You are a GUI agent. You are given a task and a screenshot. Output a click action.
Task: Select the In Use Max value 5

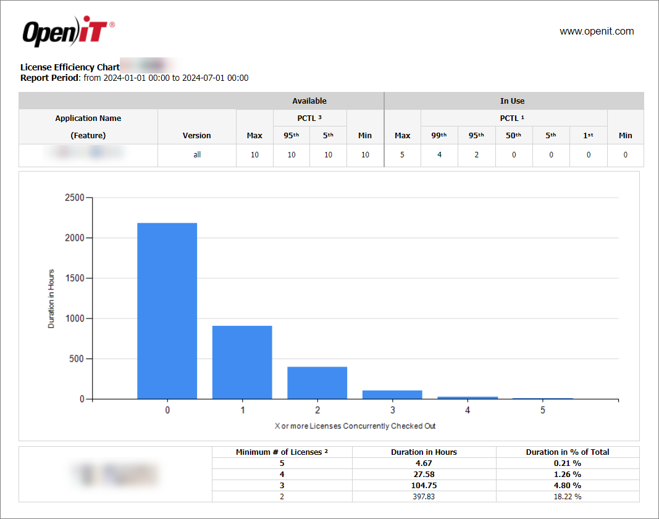pyautogui.click(x=402, y=155)
